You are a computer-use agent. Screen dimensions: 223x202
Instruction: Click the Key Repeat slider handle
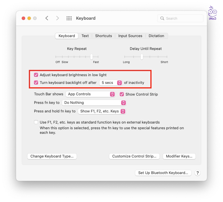pyautogui.click(x=91, y=57)
